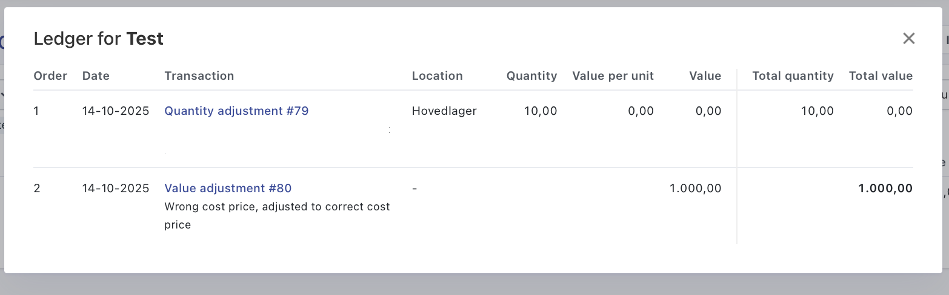Open Value adjustment #80 link
This screenshot has height=295, width=949.
(x=228, y=189)
